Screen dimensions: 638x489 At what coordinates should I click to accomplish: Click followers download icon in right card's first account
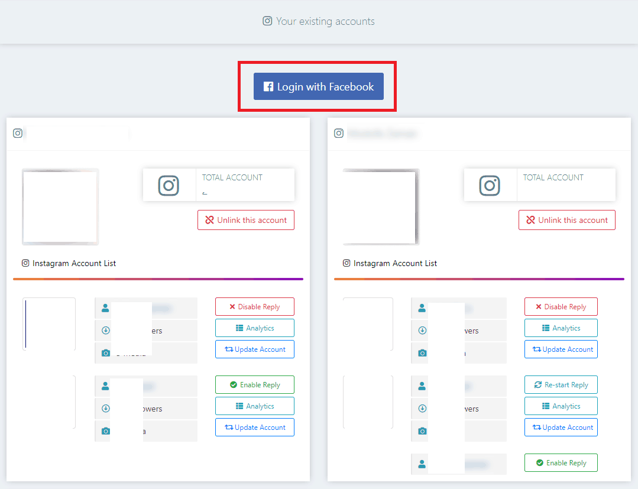coord(422,331)
